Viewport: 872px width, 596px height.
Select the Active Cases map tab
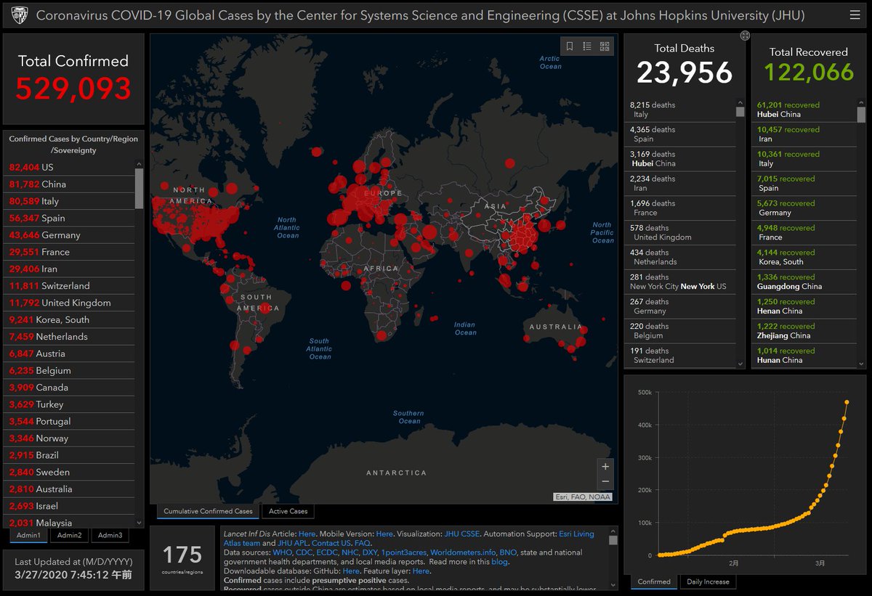tap(288, 511)
